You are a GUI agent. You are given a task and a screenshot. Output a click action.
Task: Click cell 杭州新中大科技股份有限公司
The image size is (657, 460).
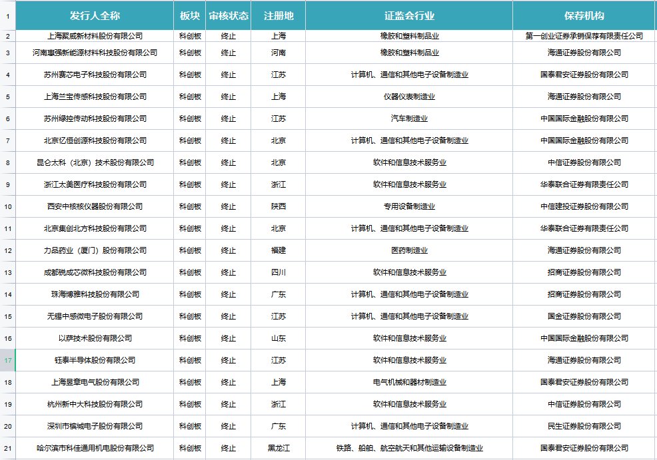point(95,404)
